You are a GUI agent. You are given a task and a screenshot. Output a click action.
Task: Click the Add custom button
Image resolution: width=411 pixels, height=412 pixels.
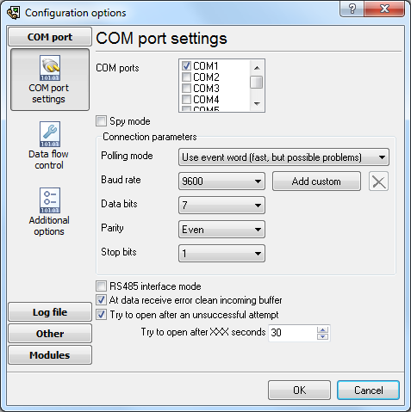[316, 181]
